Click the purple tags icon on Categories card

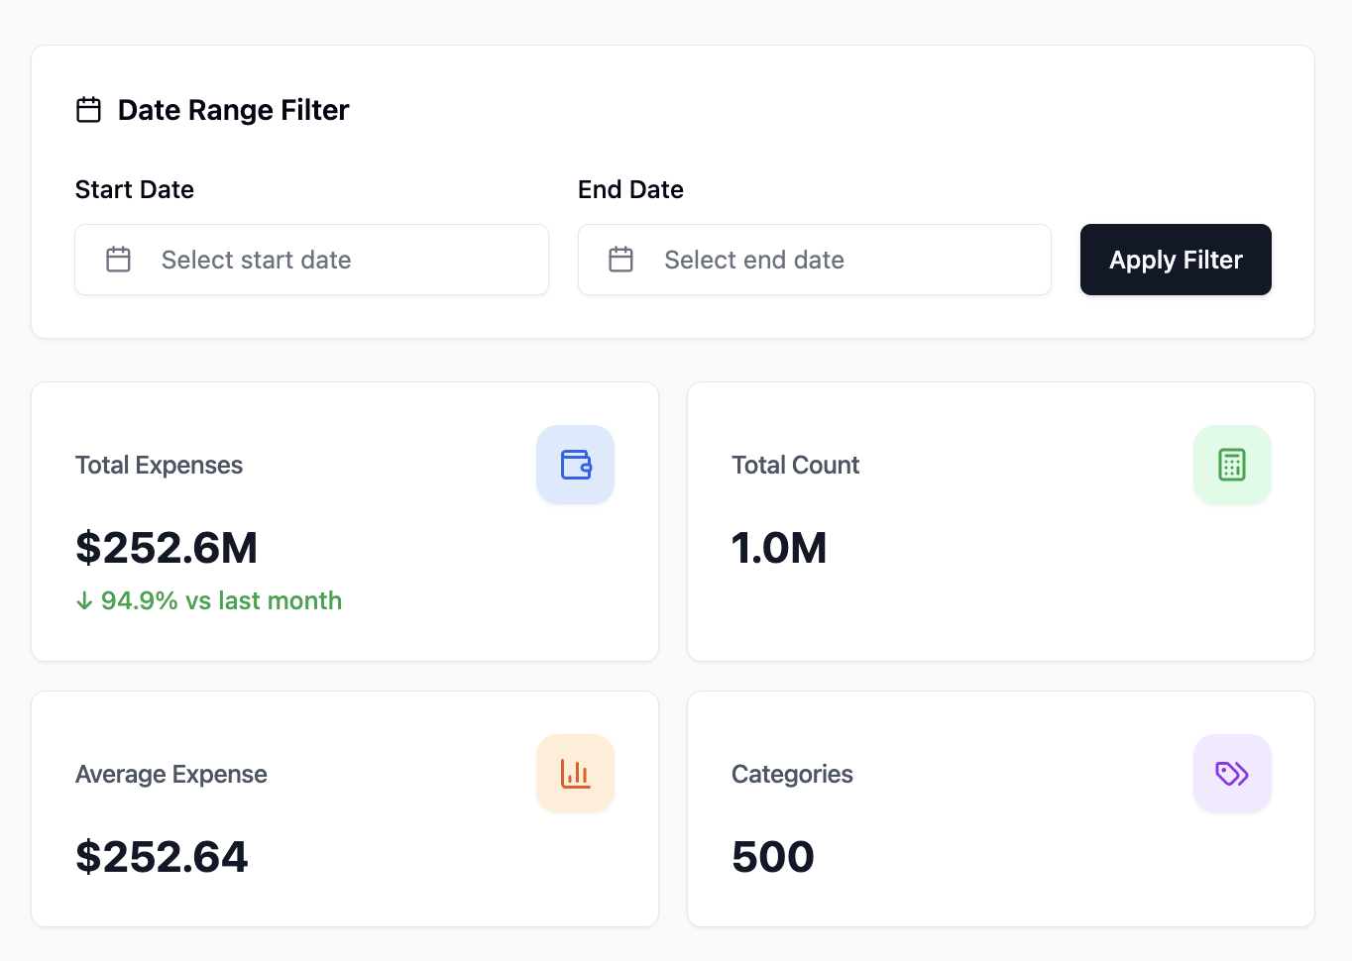(x=1232, y=773)
